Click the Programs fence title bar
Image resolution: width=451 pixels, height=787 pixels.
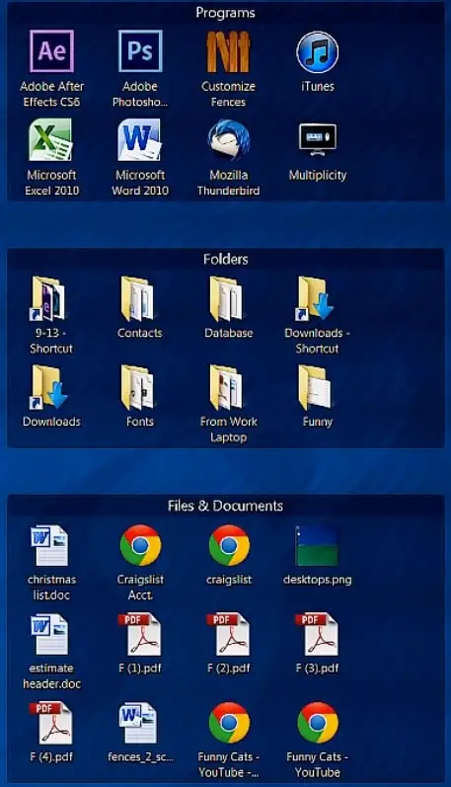point(225,13)
